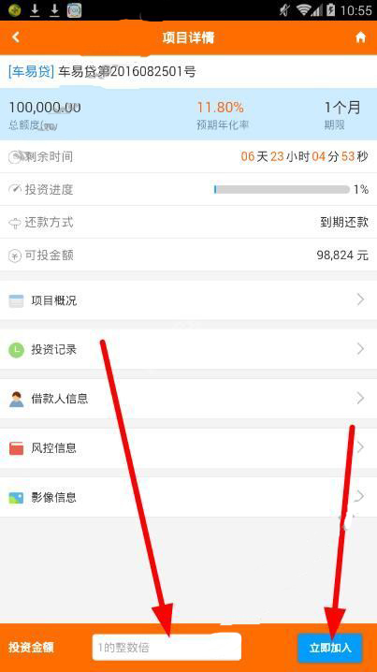This screenshot has width=377, height=672.
Task: Tap the 立即加入 button
Action: [330, 648]
